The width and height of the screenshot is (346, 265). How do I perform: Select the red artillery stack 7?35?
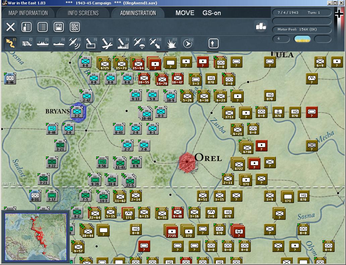tap(172, 231)
